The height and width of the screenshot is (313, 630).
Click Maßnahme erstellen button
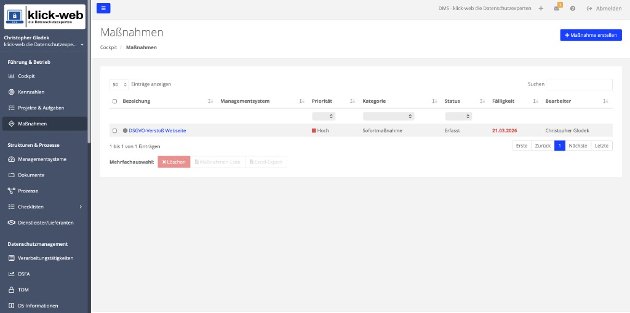(591, 35)
